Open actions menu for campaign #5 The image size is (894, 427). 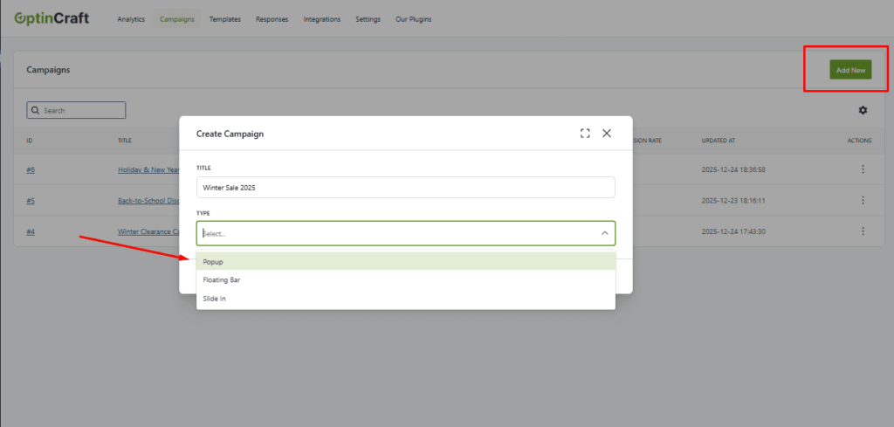pyautogui.click(x=863, y=200)
